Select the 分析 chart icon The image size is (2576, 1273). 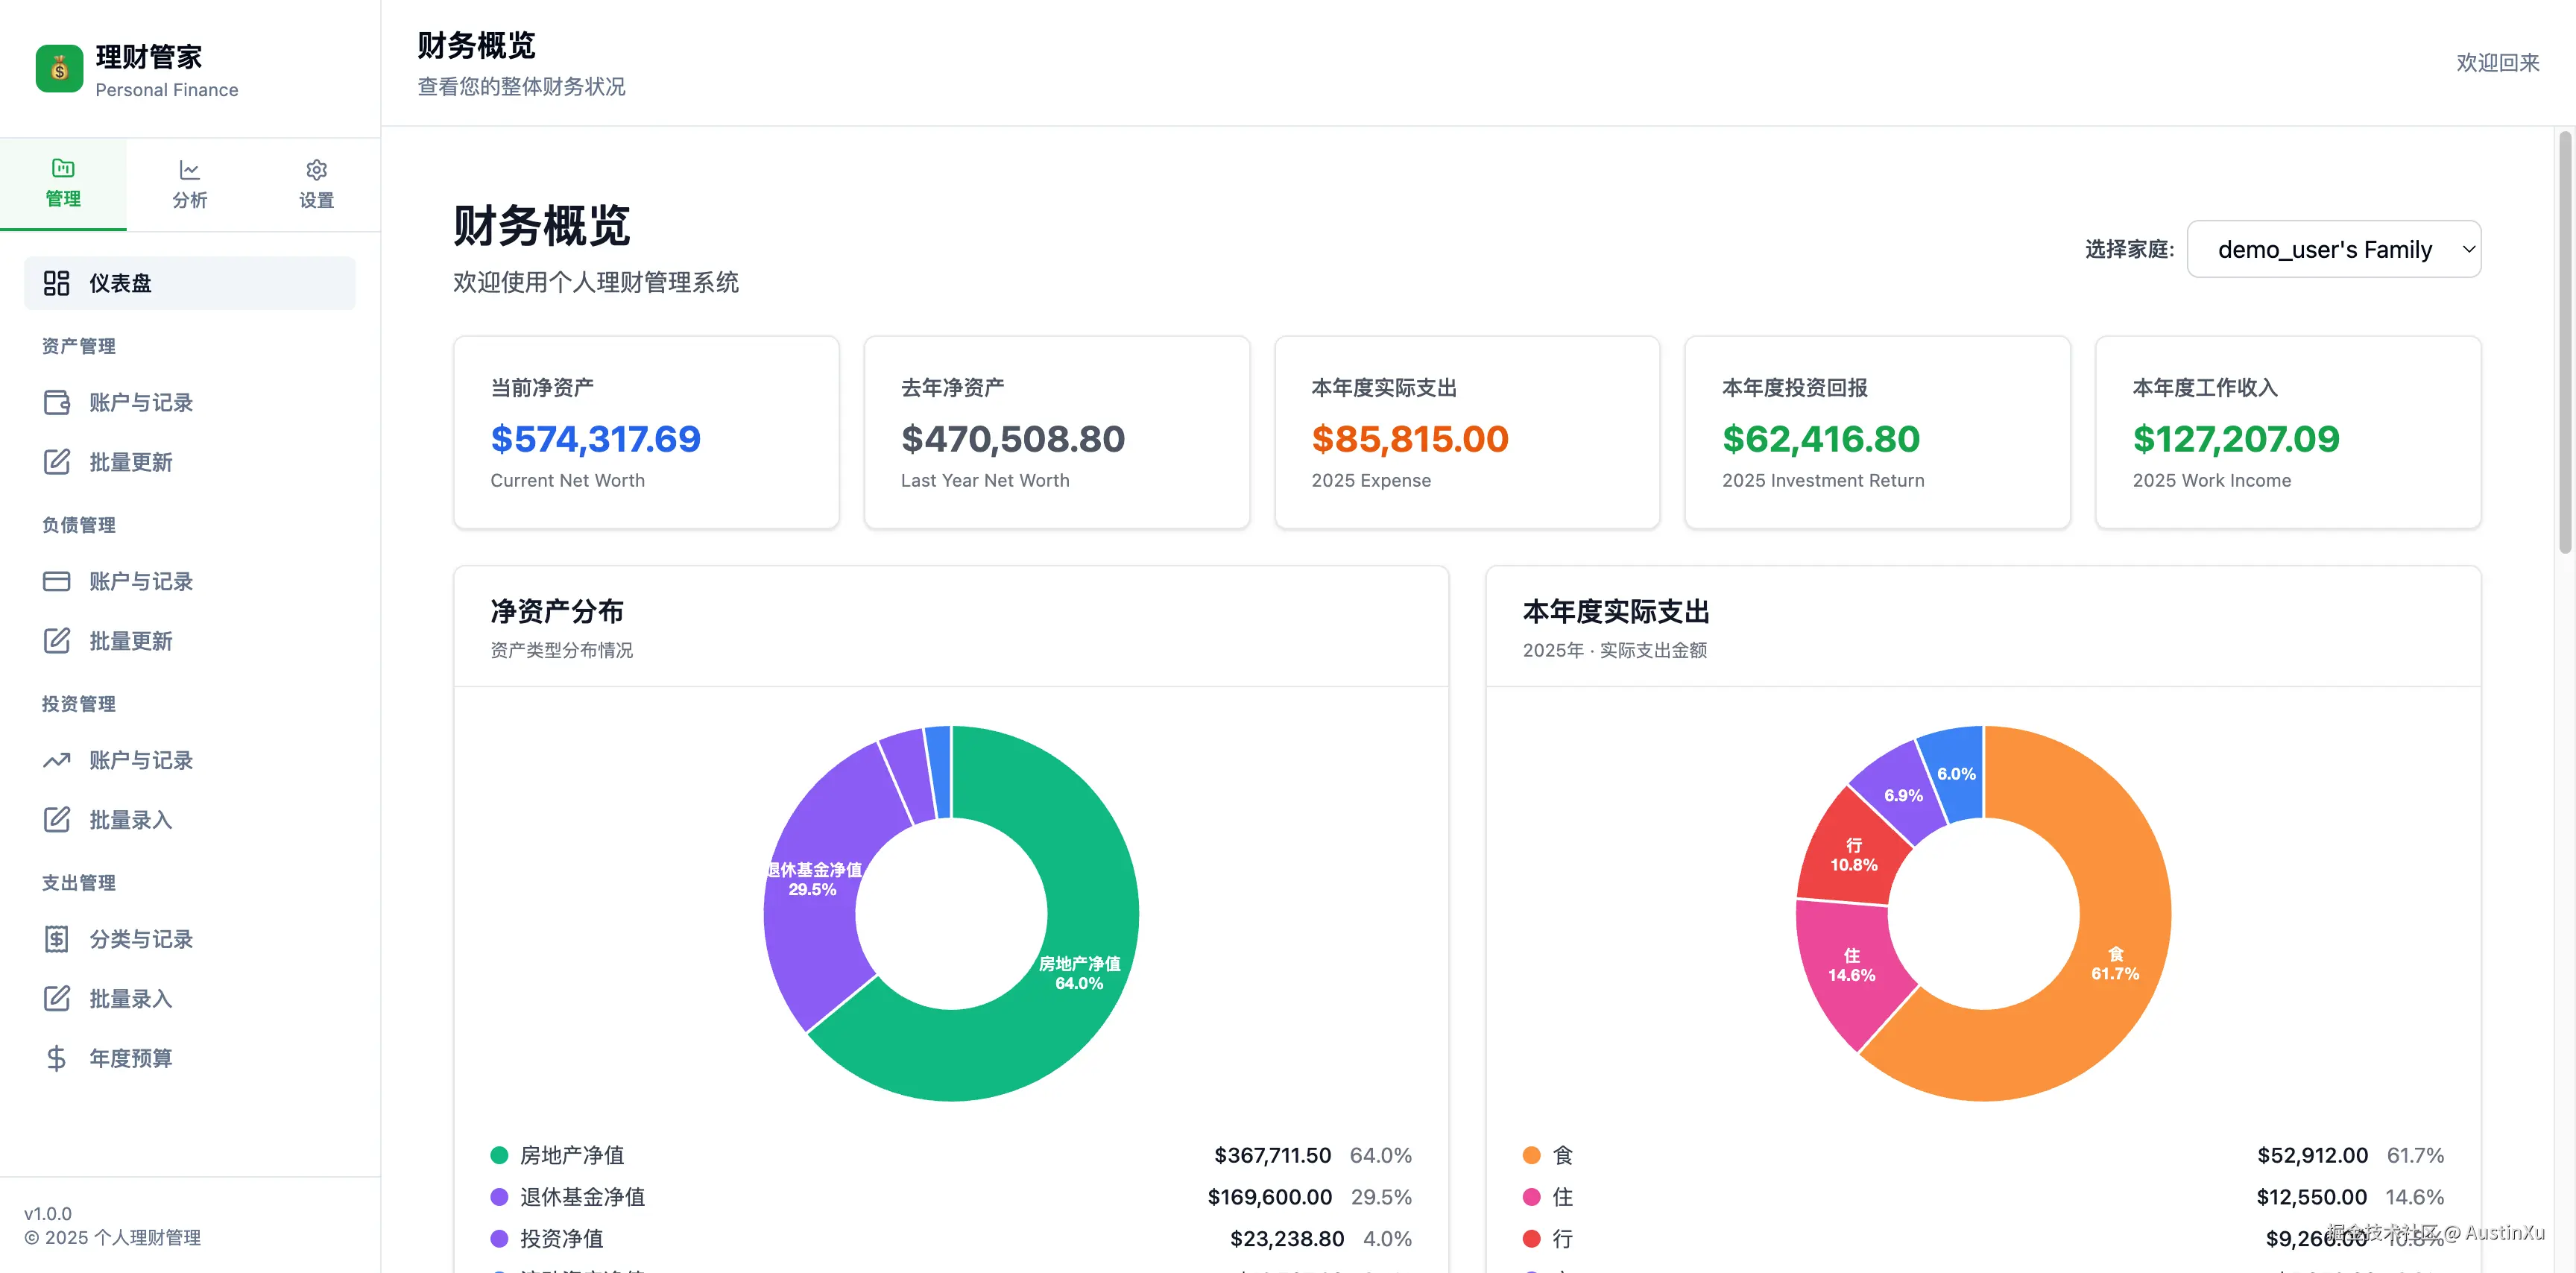(x=189, y=170)
